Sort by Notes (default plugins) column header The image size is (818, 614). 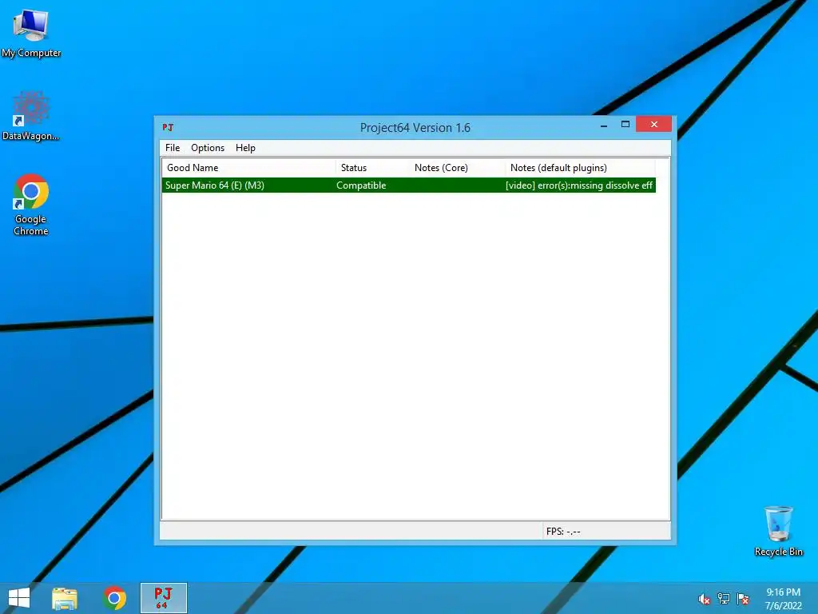tap(580, 168)
